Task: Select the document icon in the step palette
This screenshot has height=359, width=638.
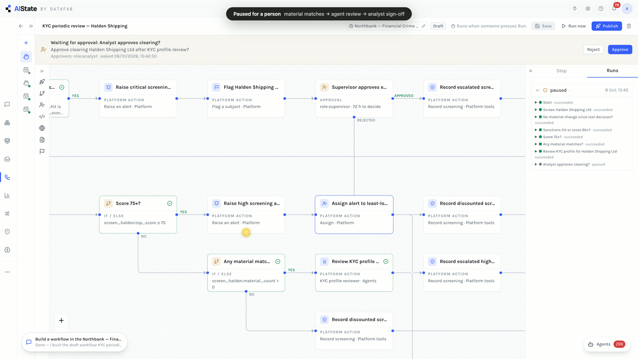Action: 42,140
